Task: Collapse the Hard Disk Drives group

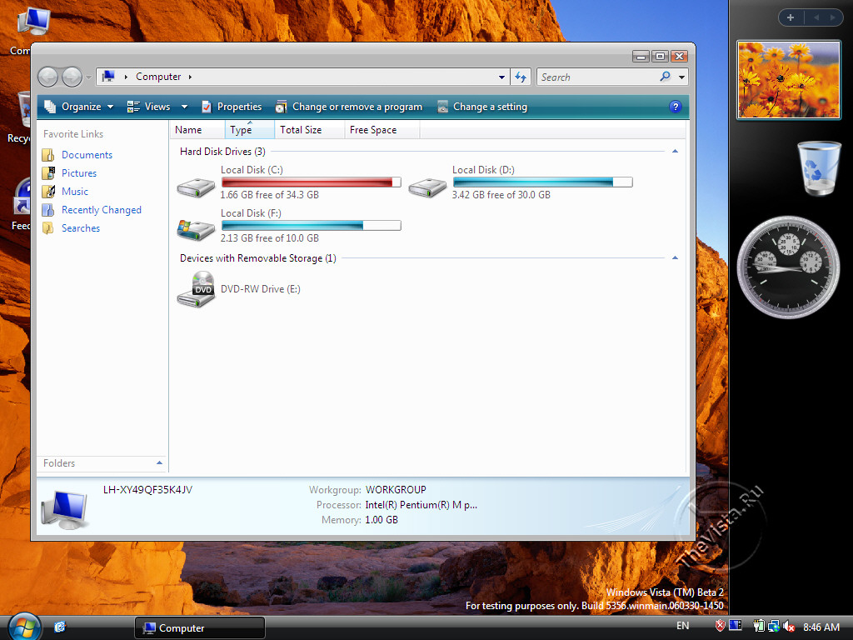Action: coord(675,152)
